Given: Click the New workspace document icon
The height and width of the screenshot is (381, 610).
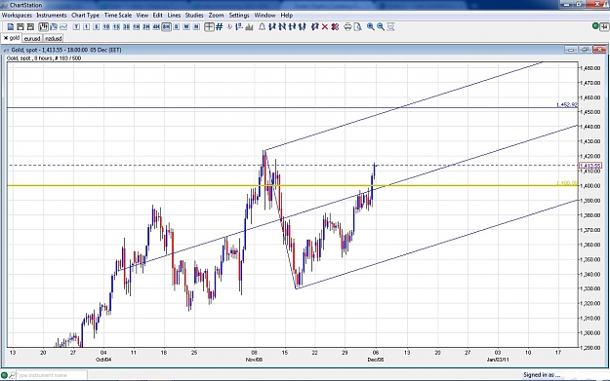Looking at the screenshot, I should (x=11, y=27).
